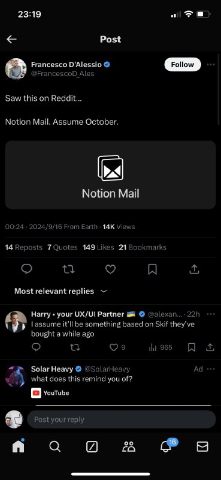Open Communities tab icon
This screenshot has height=480, width=221.
click(129, 447)
